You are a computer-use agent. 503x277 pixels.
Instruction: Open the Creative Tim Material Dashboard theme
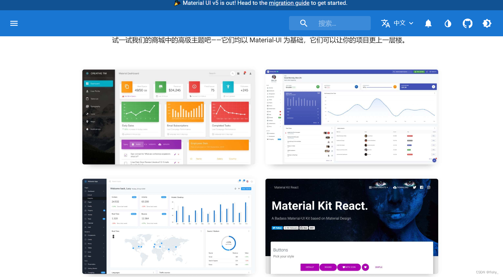(x=169, y=117)
